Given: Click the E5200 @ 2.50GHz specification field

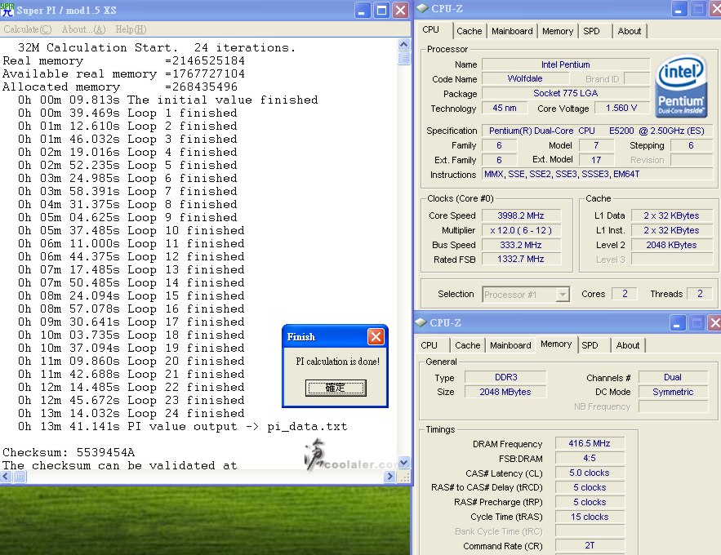Looking at the screenshot, I should pyautogui.click(x=597, y=131).
